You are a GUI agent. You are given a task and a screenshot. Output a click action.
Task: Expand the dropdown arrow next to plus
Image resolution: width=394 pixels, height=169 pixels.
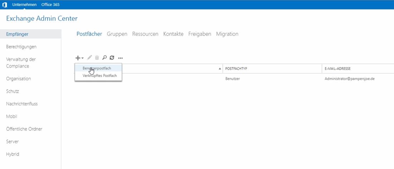83,58
